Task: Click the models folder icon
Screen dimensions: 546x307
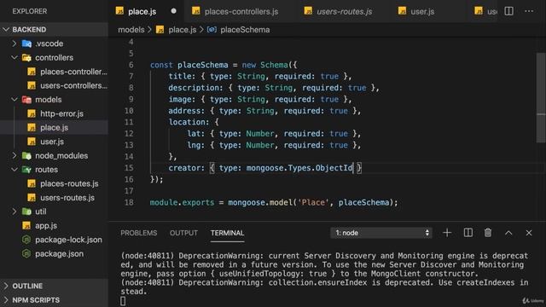Action: click(x=26, y=100)
